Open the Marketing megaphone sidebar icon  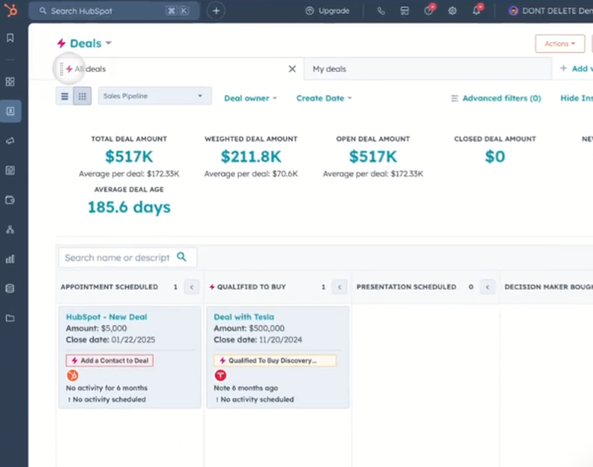pos(10,140)
